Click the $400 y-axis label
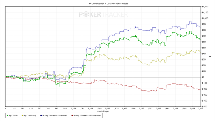The image size is (215, 121). 204,53
